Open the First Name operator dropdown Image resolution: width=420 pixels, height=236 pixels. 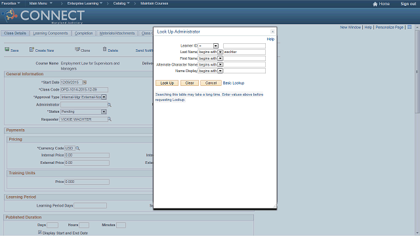click(x=220, y=58)
